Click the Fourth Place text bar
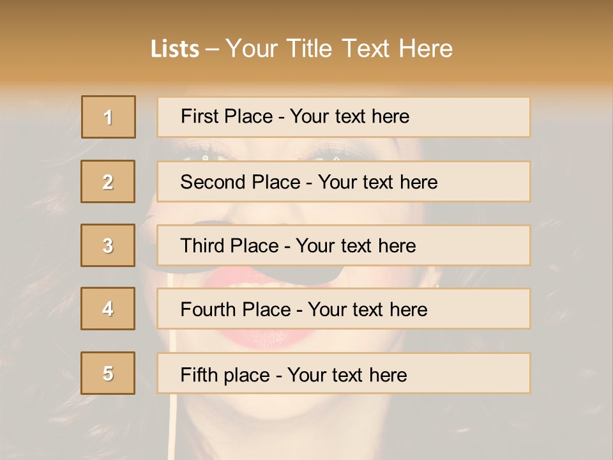The image size is (613, 460). [344, 309]
